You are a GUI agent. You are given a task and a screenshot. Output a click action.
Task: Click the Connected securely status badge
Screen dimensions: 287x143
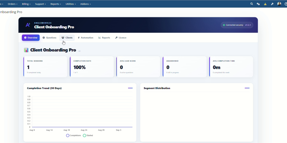237,25
